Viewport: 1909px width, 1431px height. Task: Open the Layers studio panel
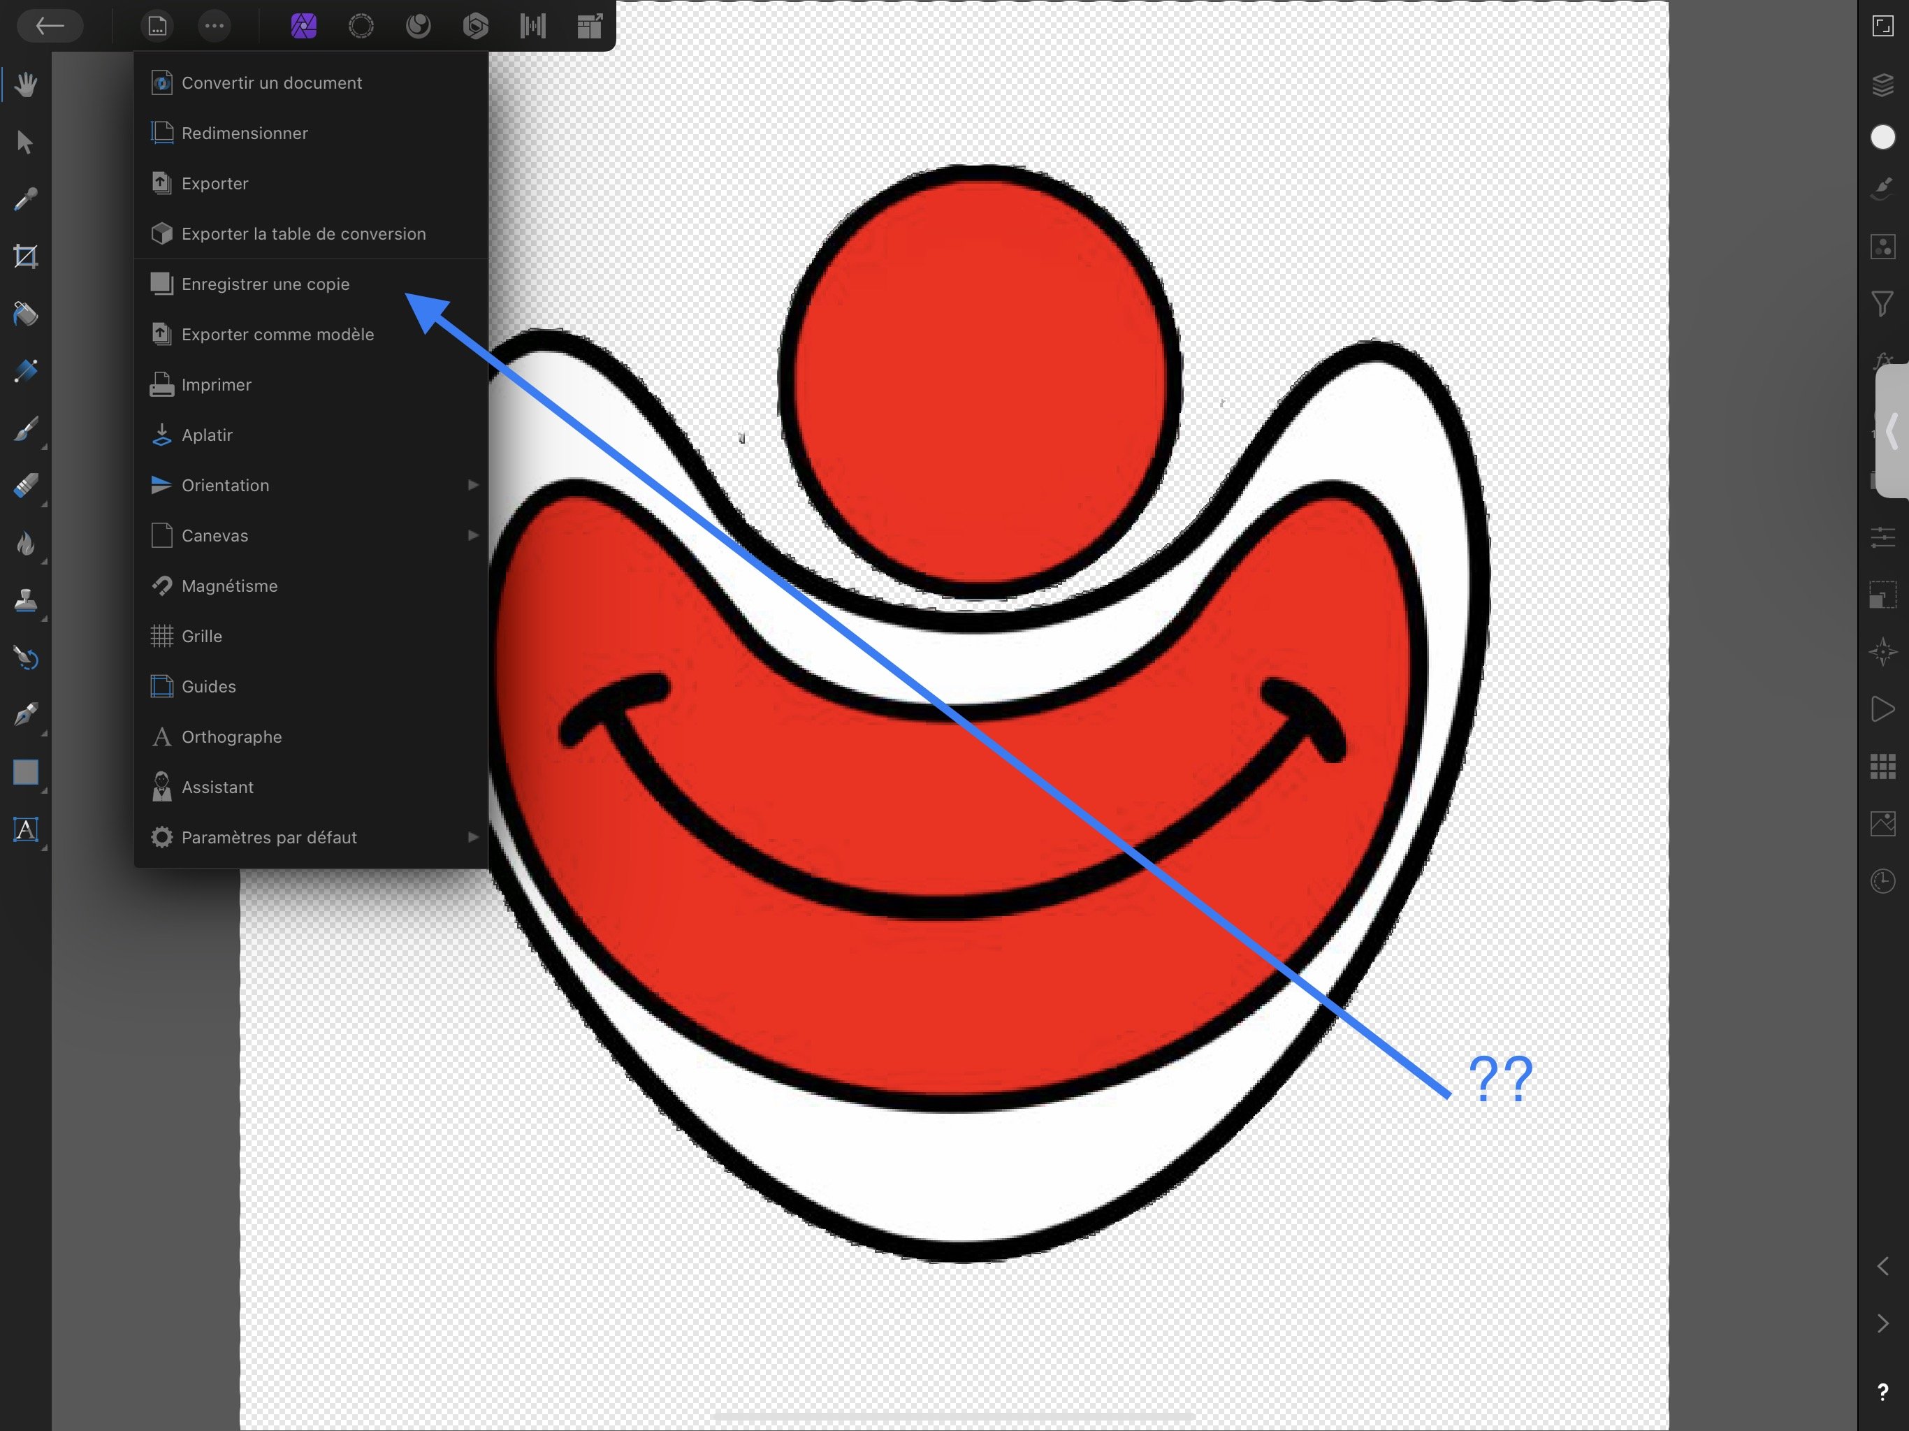click(x=1882, y=84)
